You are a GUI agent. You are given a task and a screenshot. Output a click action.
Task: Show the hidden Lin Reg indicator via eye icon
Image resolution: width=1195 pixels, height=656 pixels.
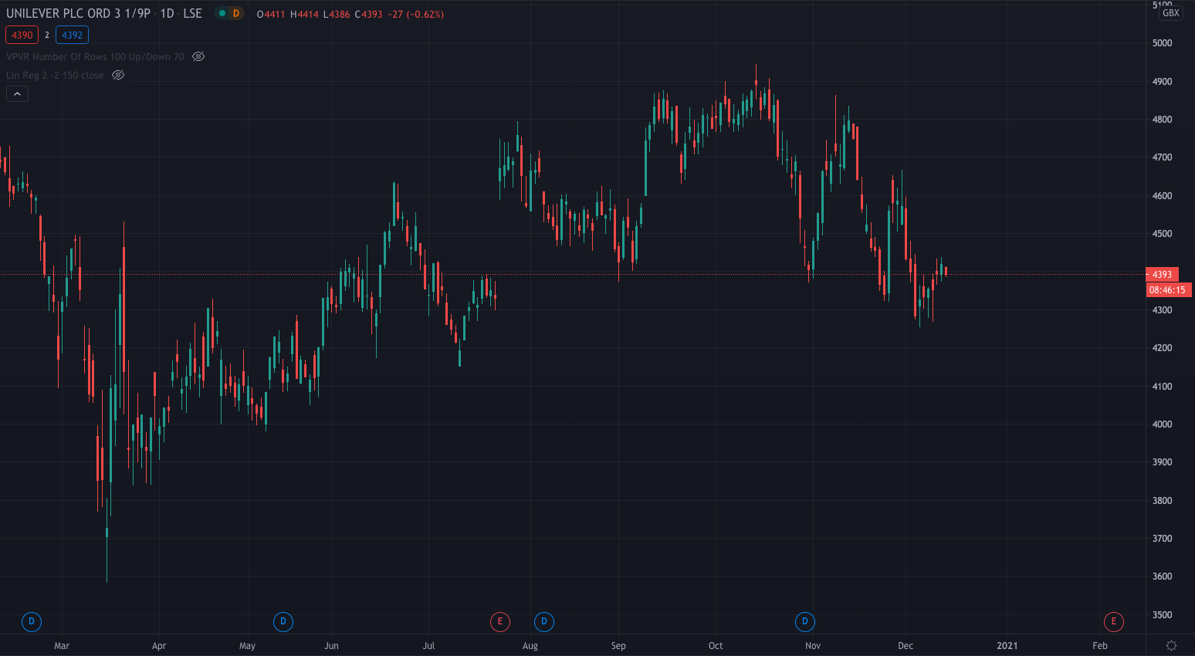(118, 75)
